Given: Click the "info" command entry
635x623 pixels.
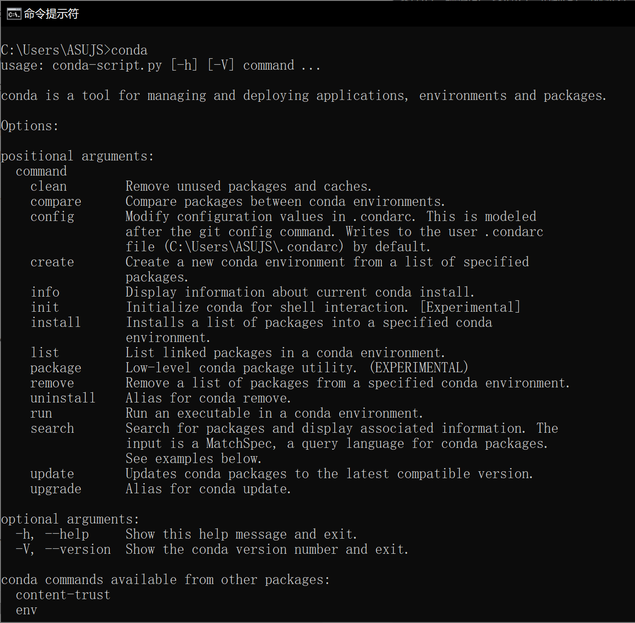Looking at the screenshot, I should coord(45,292).
